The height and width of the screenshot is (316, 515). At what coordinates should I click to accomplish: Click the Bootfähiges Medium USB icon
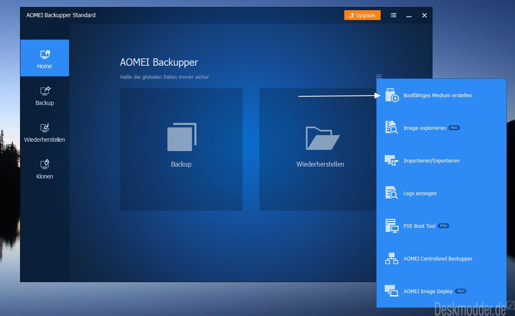pos(392,95)
